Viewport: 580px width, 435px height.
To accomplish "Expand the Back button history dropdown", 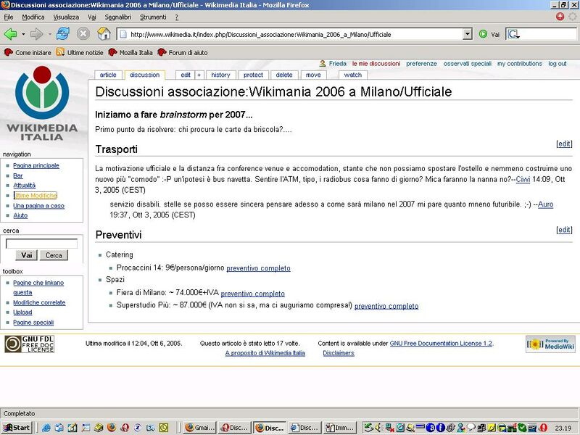I will pos(22,33).
